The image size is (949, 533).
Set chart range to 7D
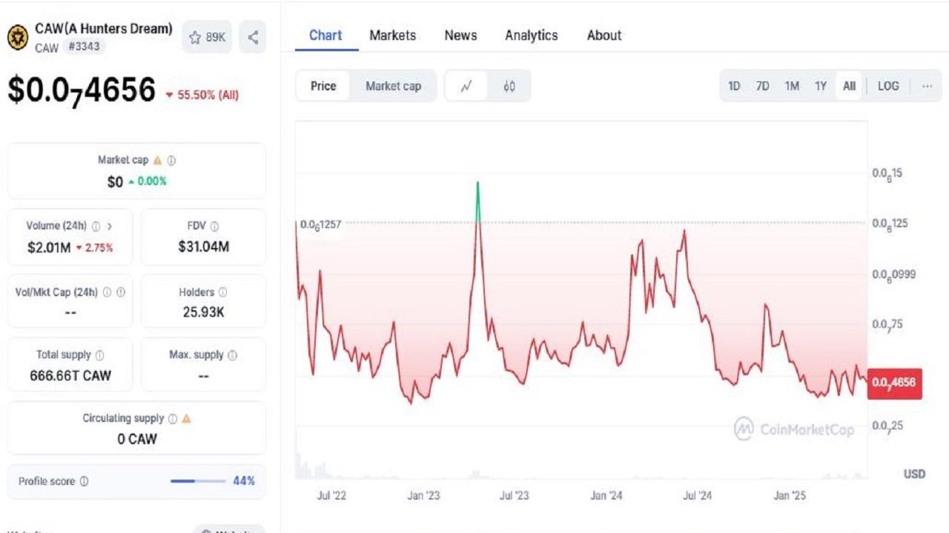click(762, 86)
